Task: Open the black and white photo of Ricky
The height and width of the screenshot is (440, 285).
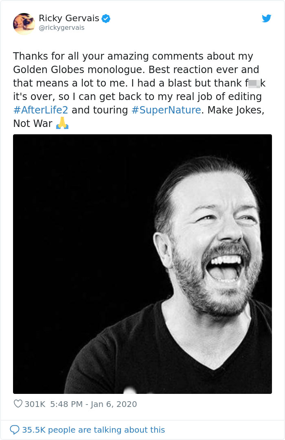Action: pyautogui.click(x=142, y=263)
